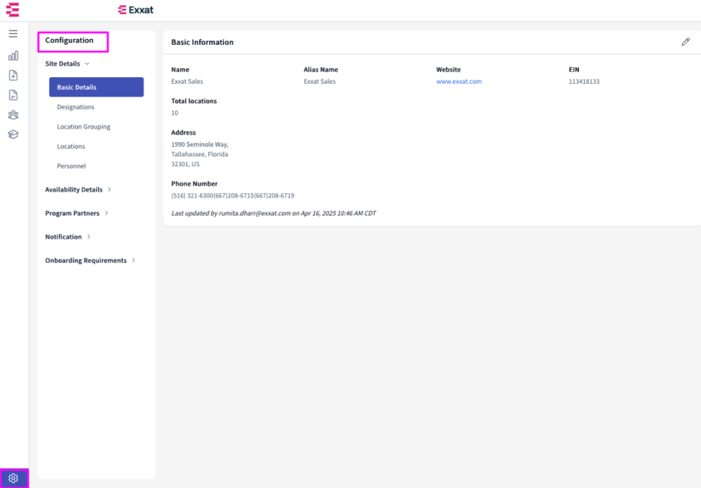Screen dimensions: 701x488
Task: Click the Last updated by note
Action: [x=273, y=213]
